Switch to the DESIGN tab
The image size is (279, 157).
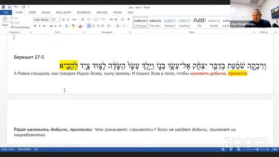pos(46,13)
